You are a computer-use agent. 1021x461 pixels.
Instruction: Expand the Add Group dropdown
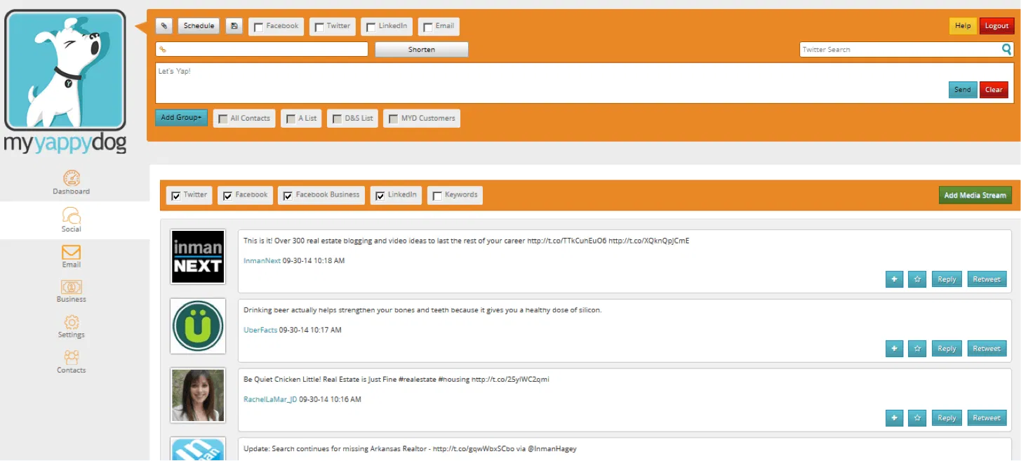click(x=181, y=118)
